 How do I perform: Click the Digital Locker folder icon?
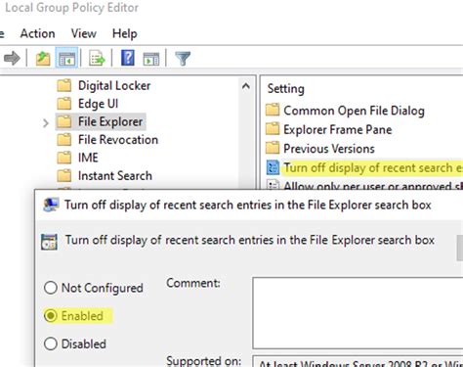pyautogui.click(x=64, y=86)
